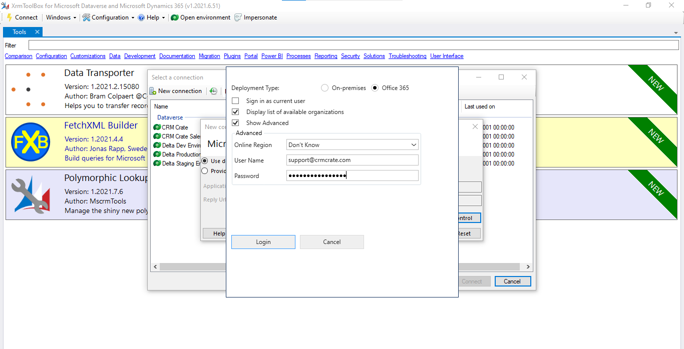This screenshot has width=684, height=349.
Task: Uncheck Display list of available organizations
Action: (235, 111)
